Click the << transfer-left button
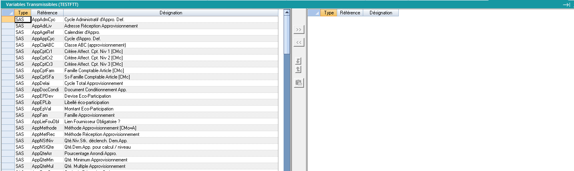Screen dimensions: 574x171 click(299, 42)
